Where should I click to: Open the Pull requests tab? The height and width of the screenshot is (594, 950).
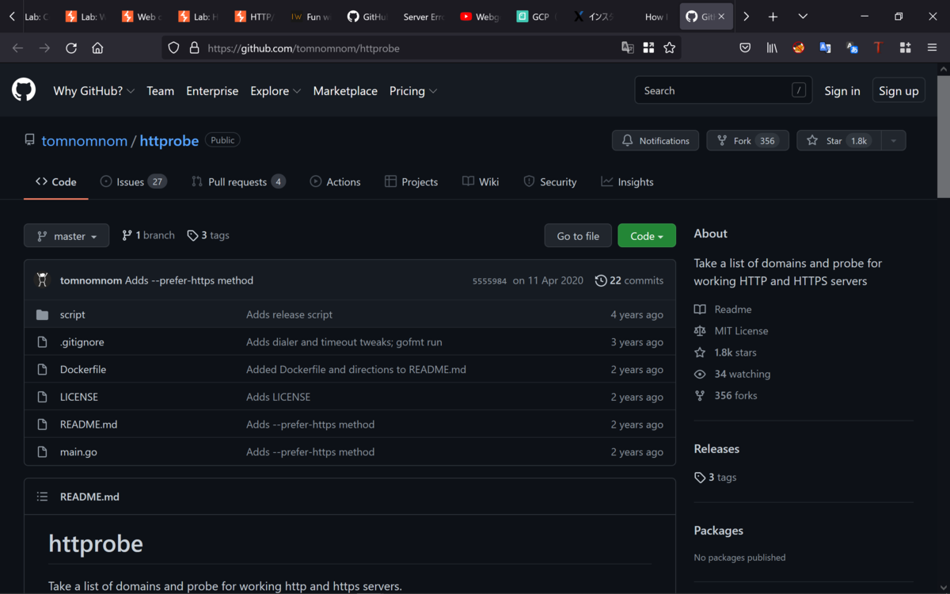[x=238, y=182]
